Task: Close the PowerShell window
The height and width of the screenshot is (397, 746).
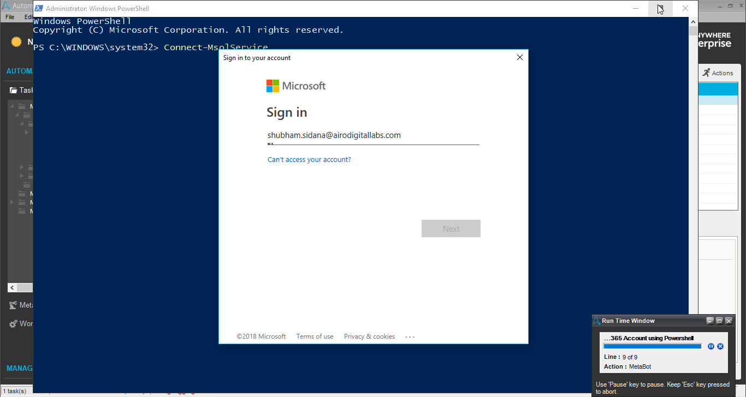Action: point(685,8)
